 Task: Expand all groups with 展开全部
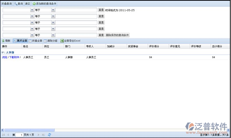20,40
